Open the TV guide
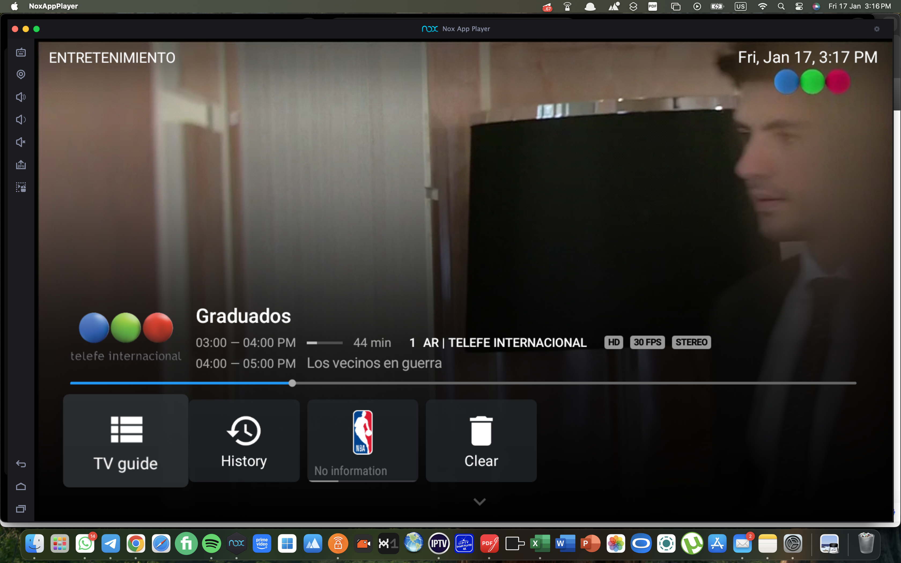 [x=125, y=441]
